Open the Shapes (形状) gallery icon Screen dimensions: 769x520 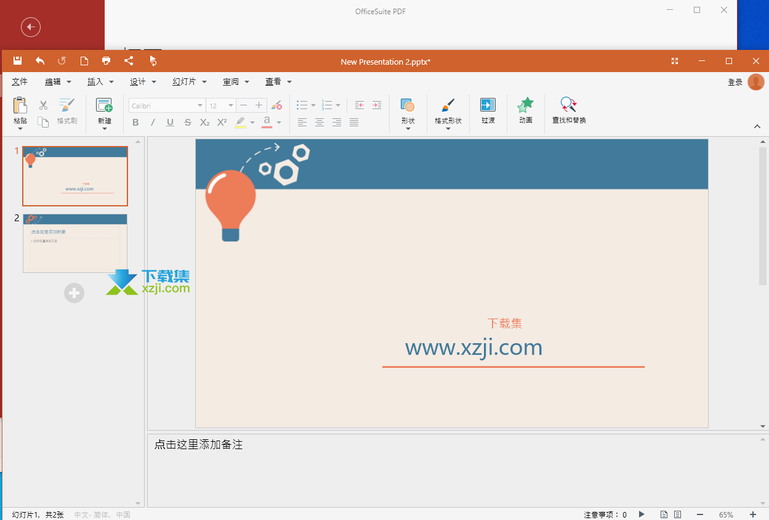point(408,105)
